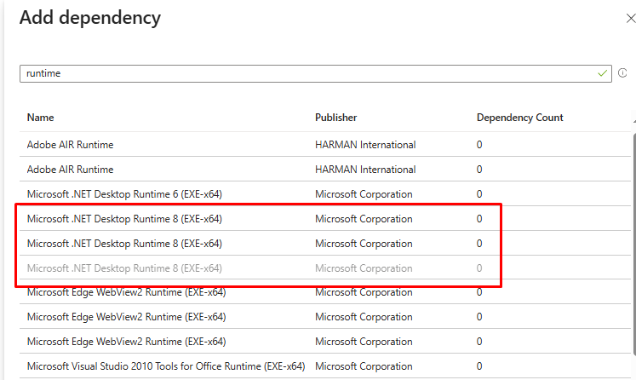
Task: Select the second Adobe AIR Runtime row
Action: pyautogui.click(x=70, y=170)
